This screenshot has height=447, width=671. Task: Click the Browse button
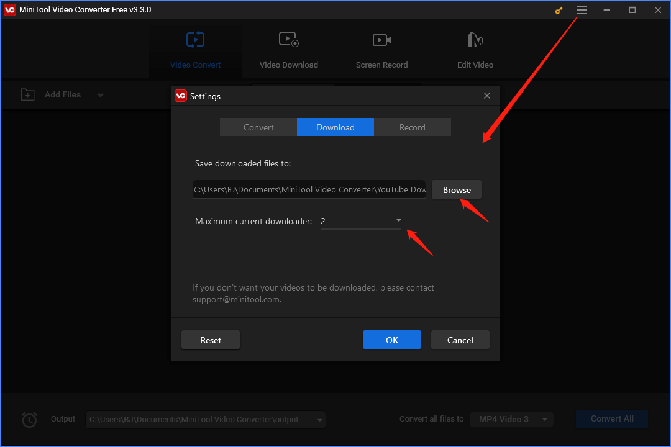[x=457, y=189]
